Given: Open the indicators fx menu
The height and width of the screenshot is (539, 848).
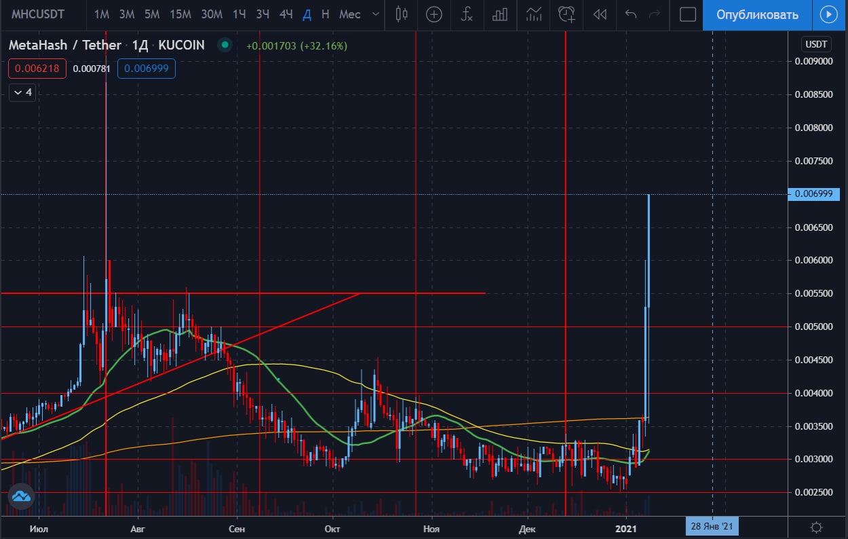Looking at the screenshot, I should tap(467, 14).
